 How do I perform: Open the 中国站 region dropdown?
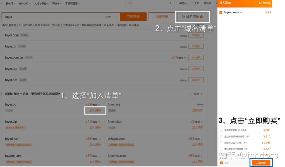point(184,3)
